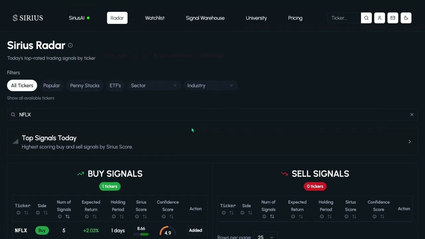Sort Buy table by Sirius Score
The image size is (425, 239).
point(145,216)
